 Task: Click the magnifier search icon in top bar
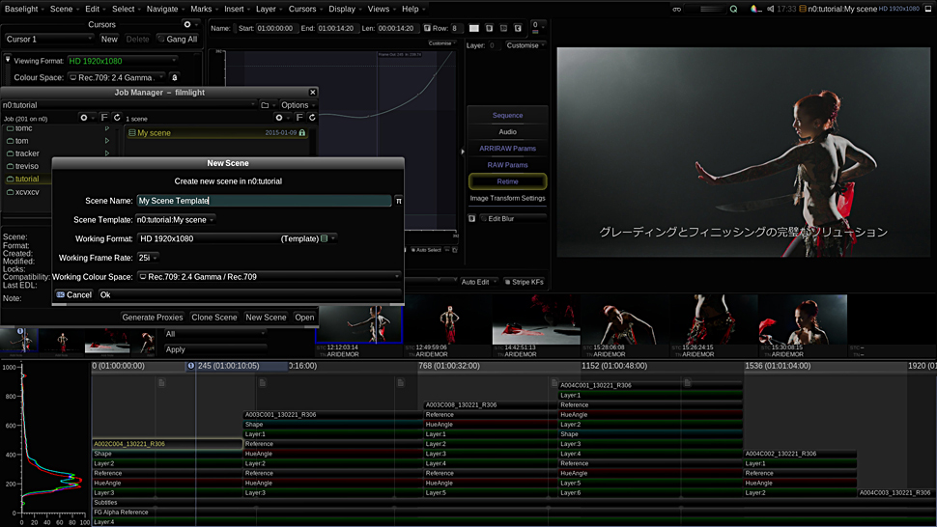[x=733, y=9]
